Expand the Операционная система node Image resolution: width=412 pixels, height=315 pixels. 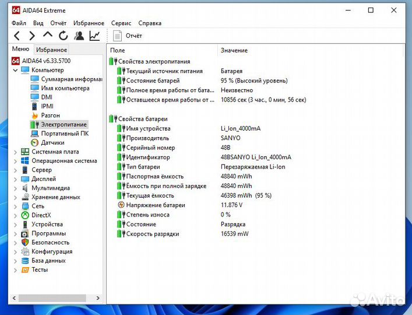(x=15, y=161)
